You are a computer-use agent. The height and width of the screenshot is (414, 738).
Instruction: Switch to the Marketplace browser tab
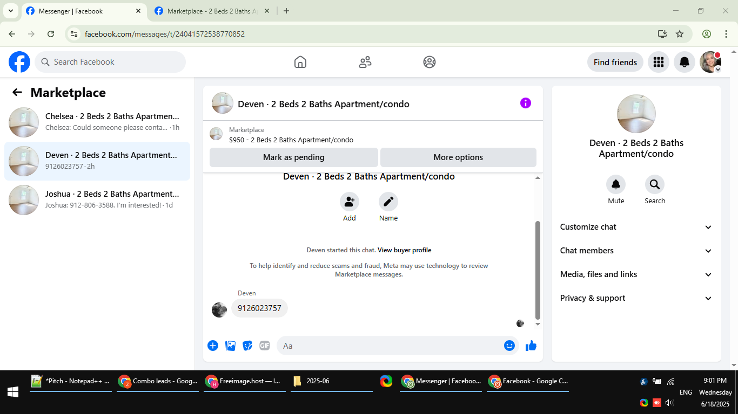click(213, 11)
